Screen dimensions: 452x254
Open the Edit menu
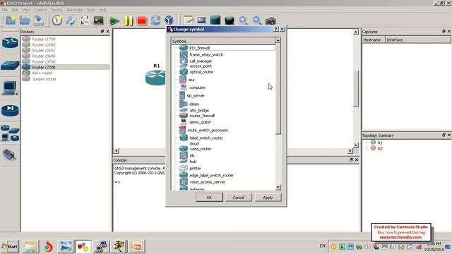[15, 9]
